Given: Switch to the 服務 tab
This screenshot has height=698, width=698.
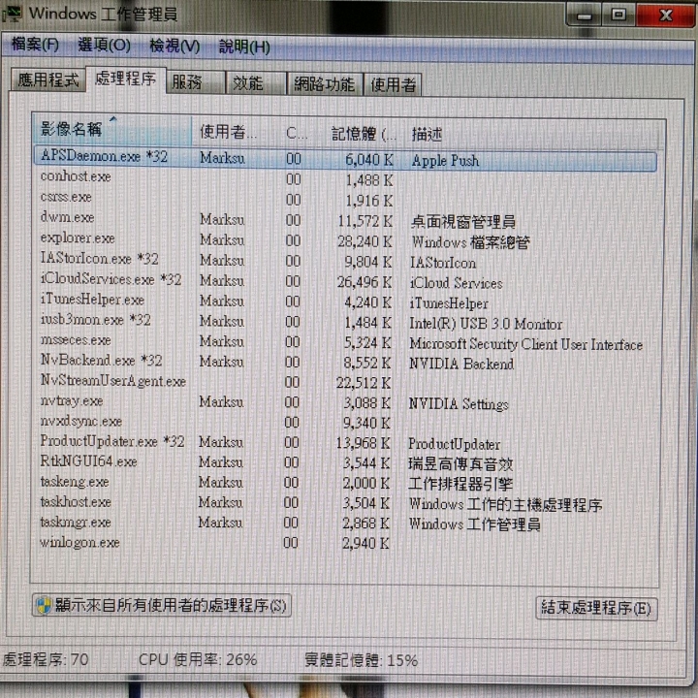Looking at the screenshot, I should coord(196,82).
